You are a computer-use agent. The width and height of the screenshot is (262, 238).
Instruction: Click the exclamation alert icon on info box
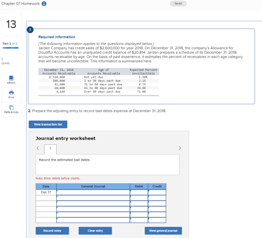tap(30, 30)
